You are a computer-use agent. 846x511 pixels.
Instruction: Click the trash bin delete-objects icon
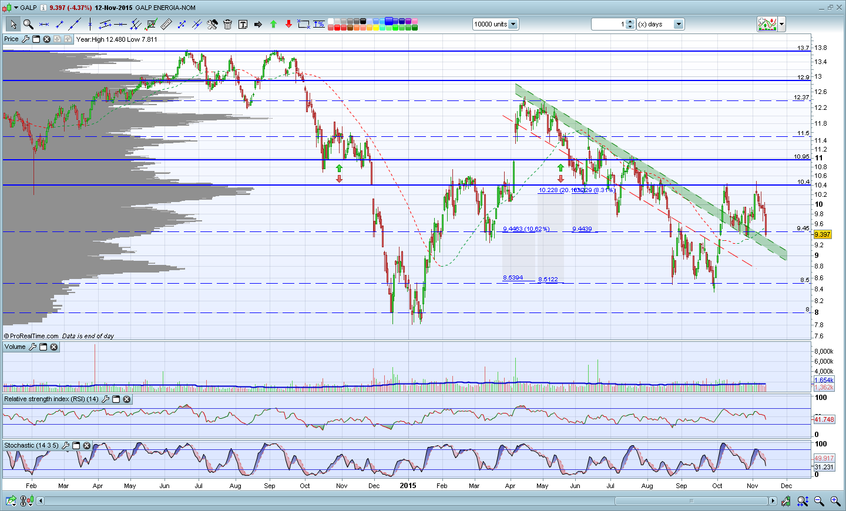tap(227, 24)
